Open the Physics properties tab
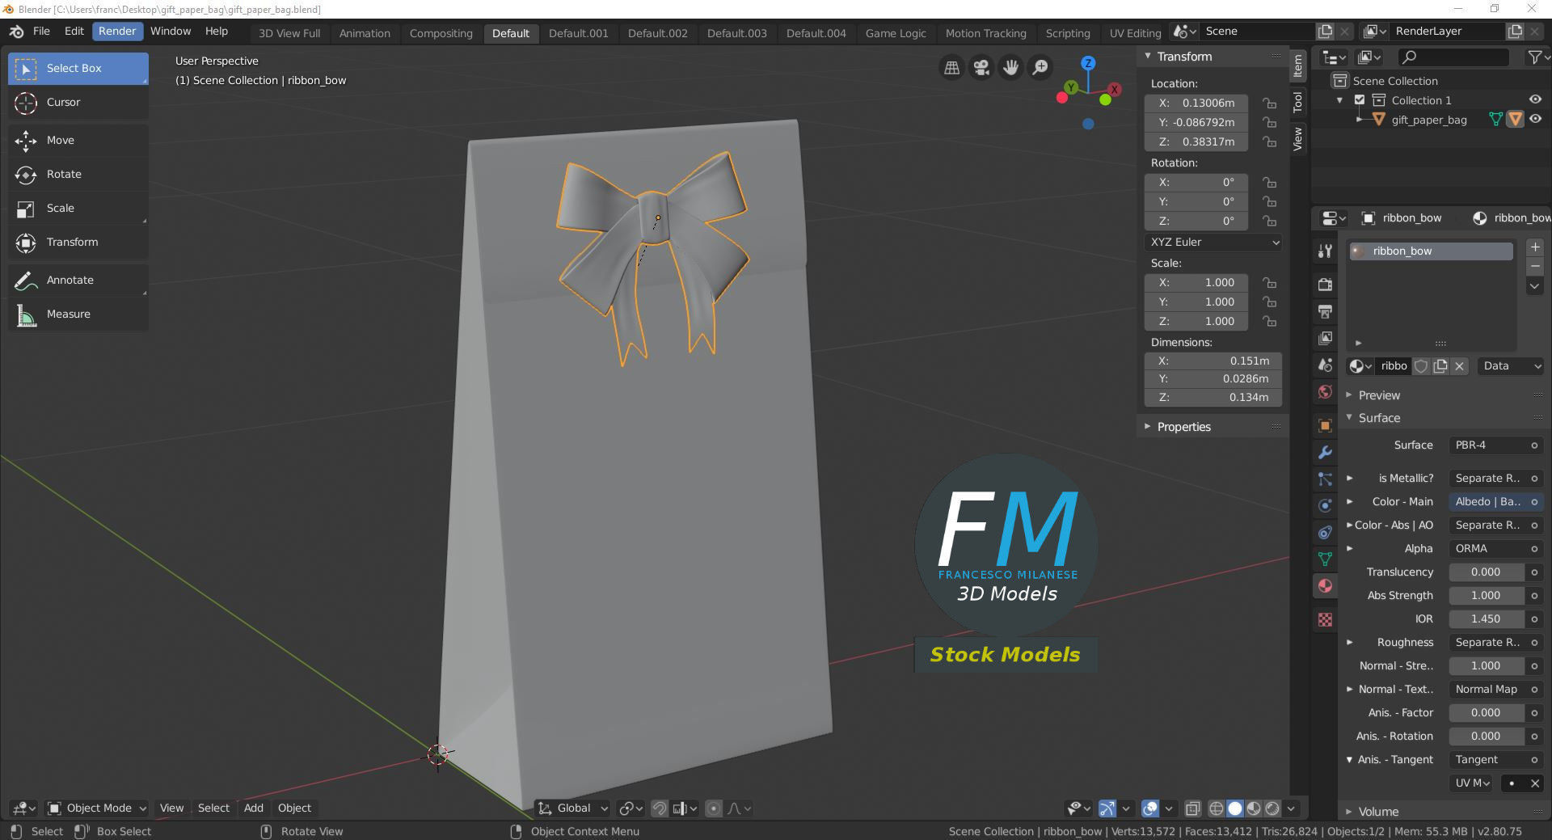 pos(1325,506)
